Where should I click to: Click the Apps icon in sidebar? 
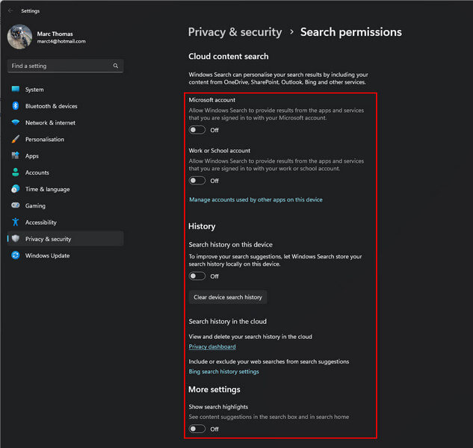pyautogui.click(x=16, y=155)
